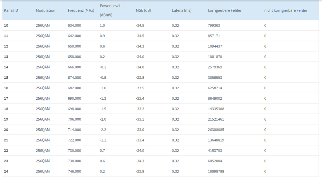
Task: Select the error count 3856553
Action: pyautogui.click(x=215, y=78)
